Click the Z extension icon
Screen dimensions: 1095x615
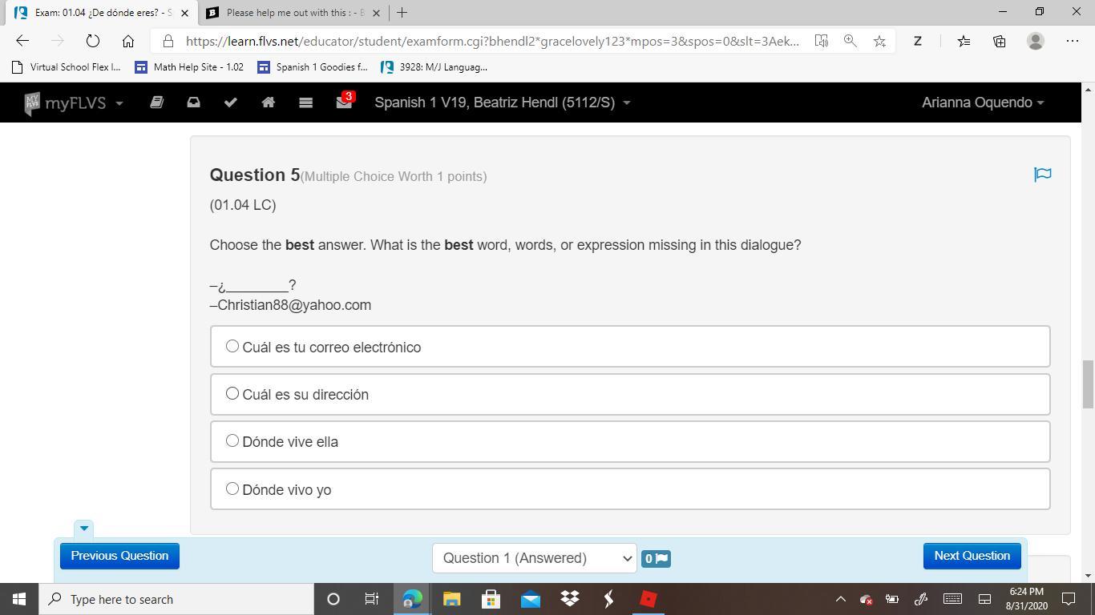(x=918, y=41)
